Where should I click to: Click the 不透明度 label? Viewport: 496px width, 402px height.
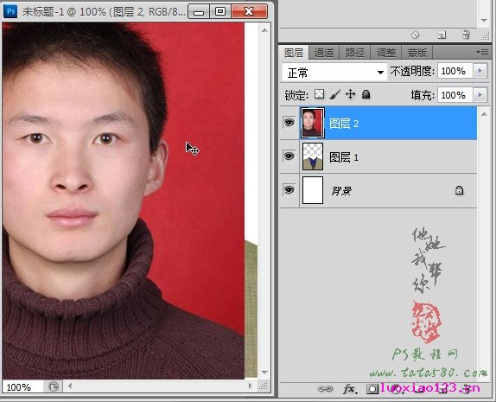pos(412,71)
